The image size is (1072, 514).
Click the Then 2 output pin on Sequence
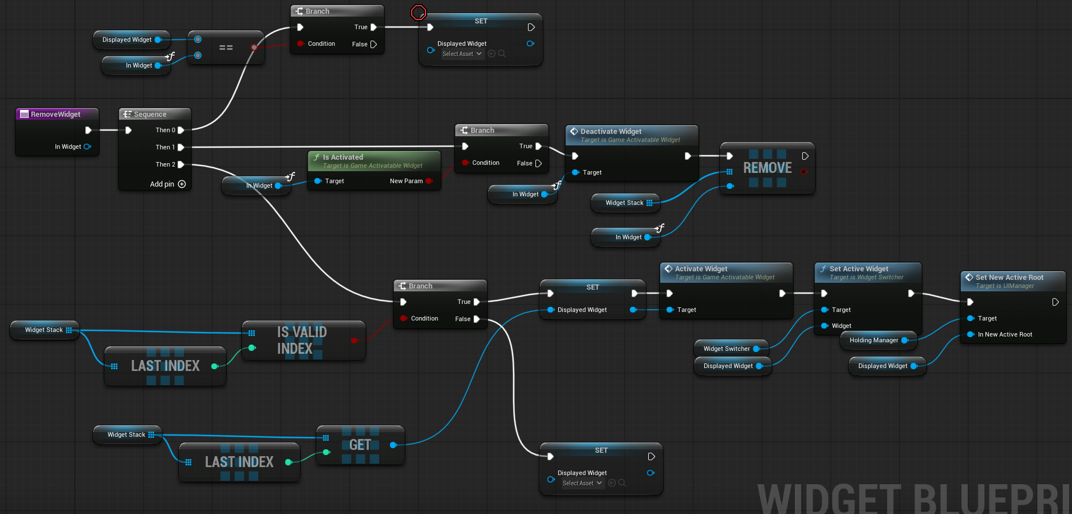point(181,165)
